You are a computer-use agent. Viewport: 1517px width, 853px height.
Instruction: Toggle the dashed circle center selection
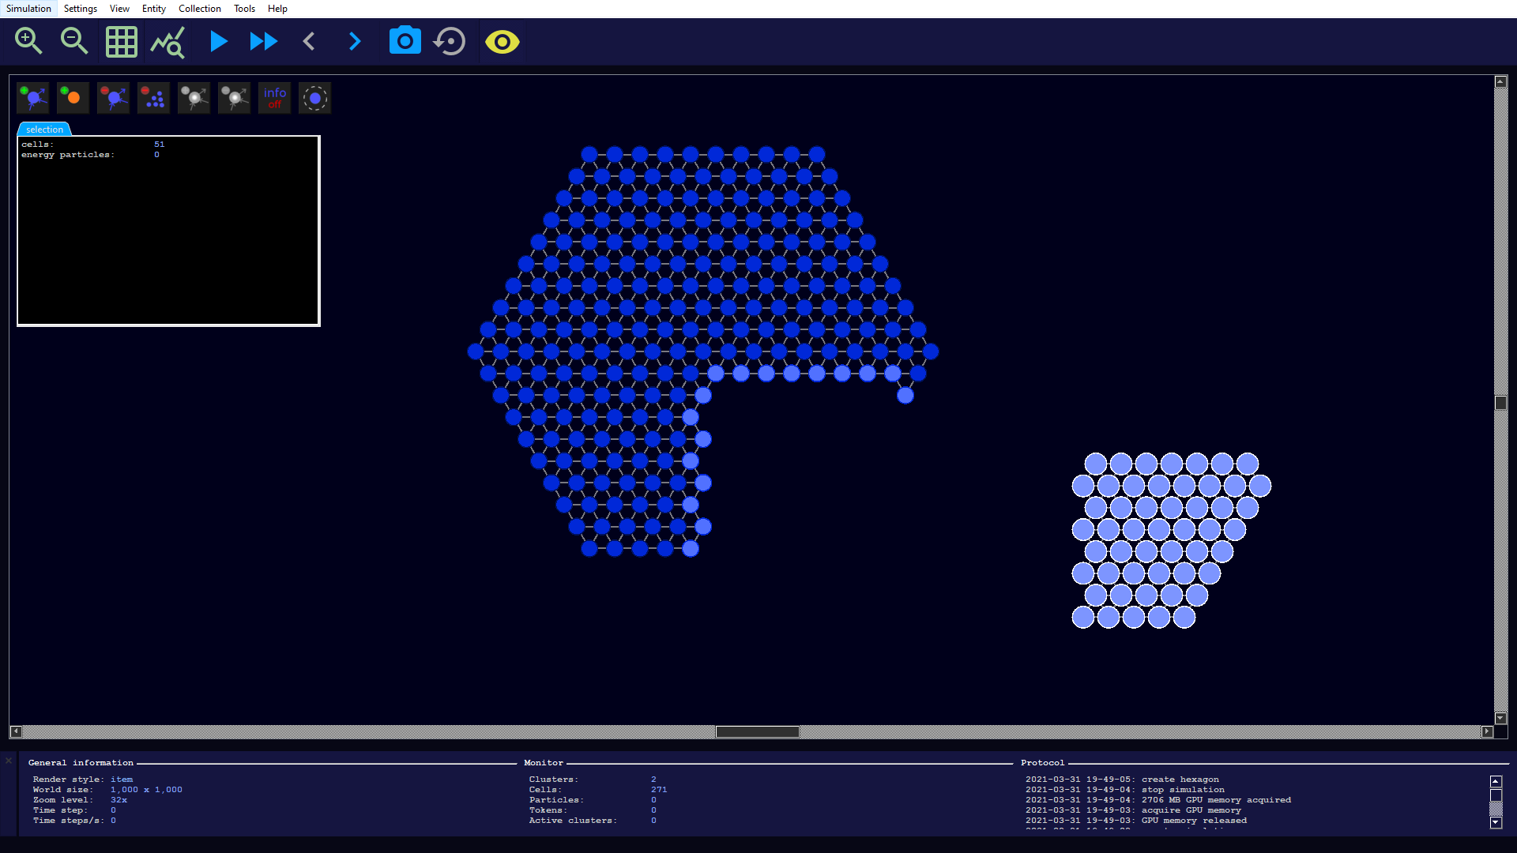click(314, 98)
